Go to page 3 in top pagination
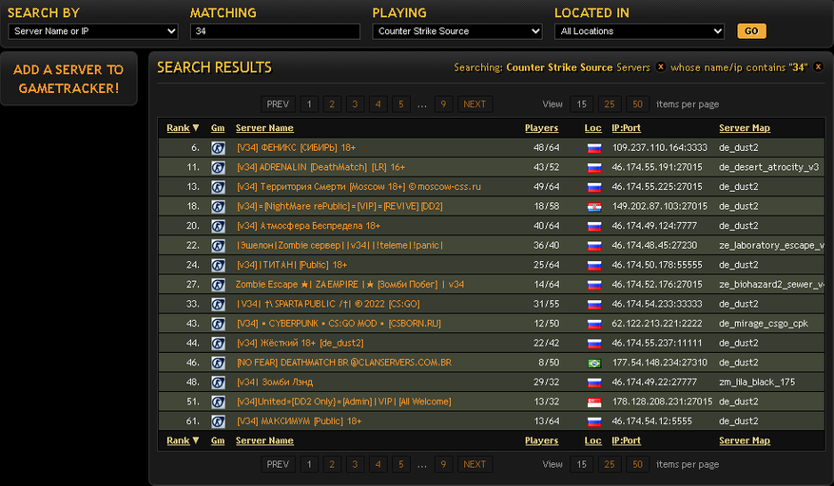This screenshot has width=834, height=486. 355,104
